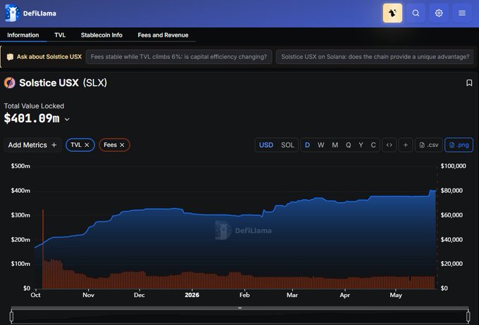Click the Solstice USX logo icon
Image resolution: width=479 pixels, height=325 pixels.
click(10, 83)
